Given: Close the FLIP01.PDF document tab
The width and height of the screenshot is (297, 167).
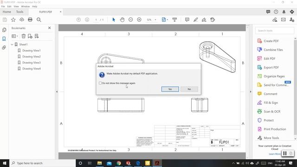Looking at the screenshot, I should click(x=61, y=12).
